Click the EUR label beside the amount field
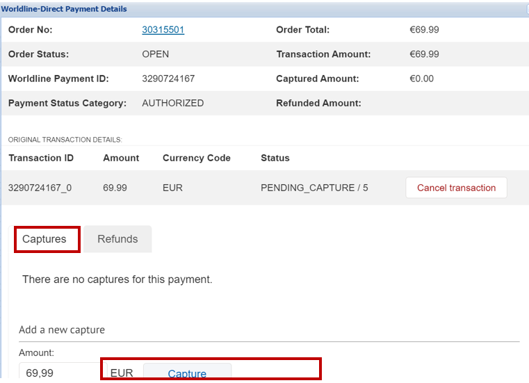This screenshot has width=529, height=383. tap(122, 373)
